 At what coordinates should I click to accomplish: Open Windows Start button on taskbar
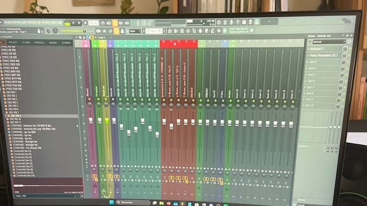point(111,202)
